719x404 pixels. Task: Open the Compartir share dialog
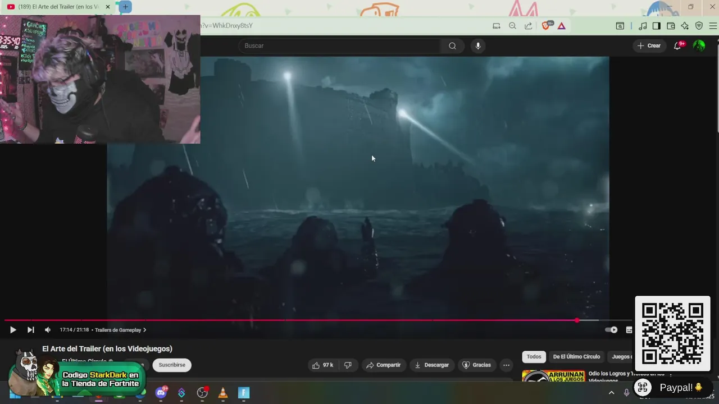coord(383,365)
